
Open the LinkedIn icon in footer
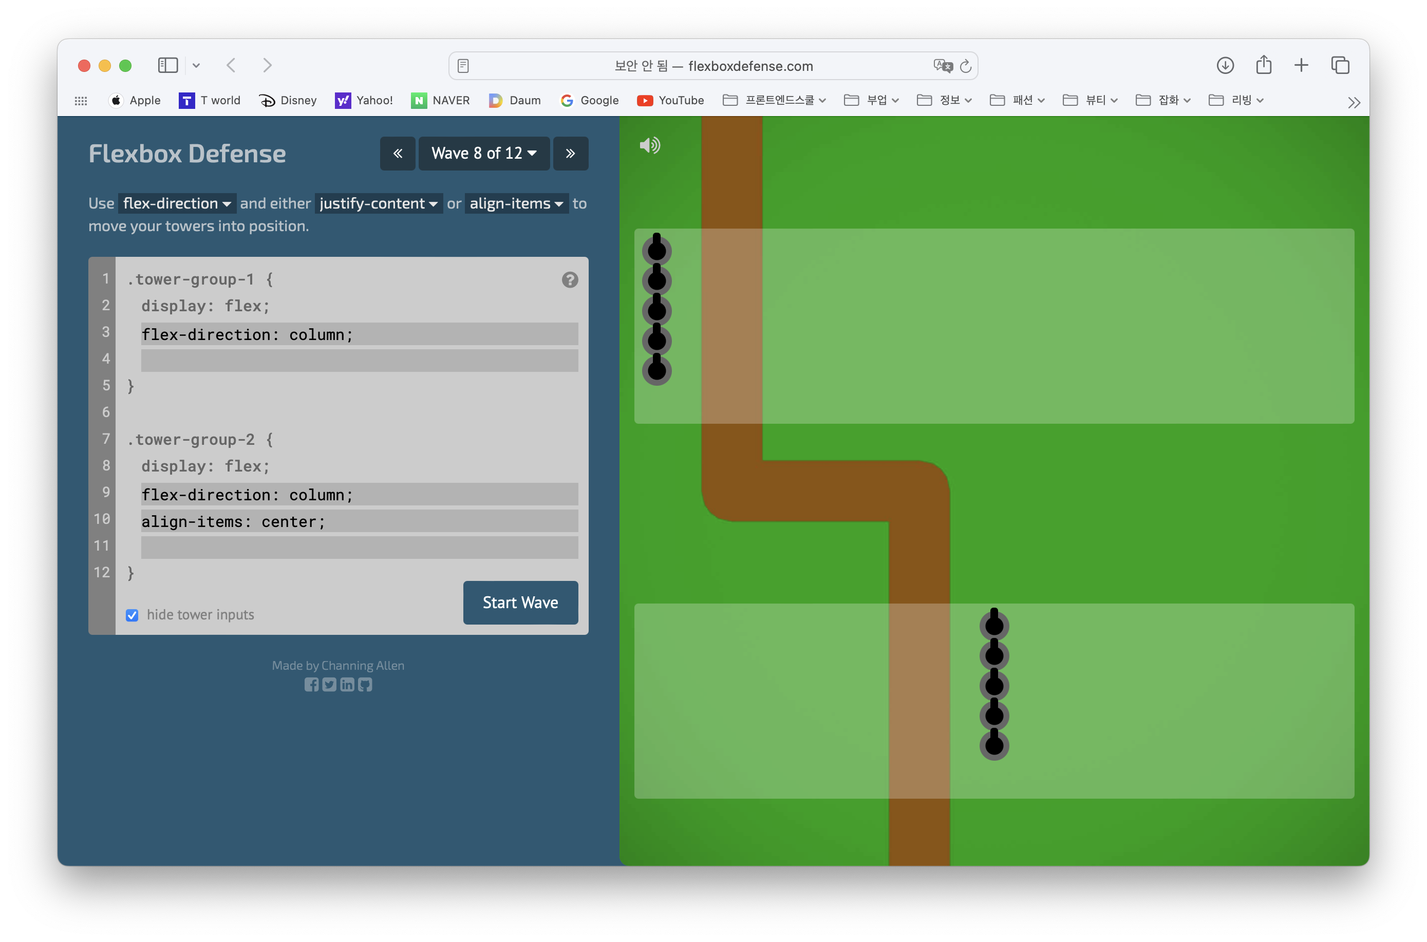(x=347, y=684)
